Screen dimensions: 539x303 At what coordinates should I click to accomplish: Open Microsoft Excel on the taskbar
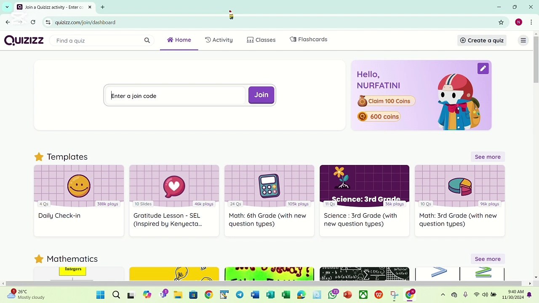tap(286, 295)
